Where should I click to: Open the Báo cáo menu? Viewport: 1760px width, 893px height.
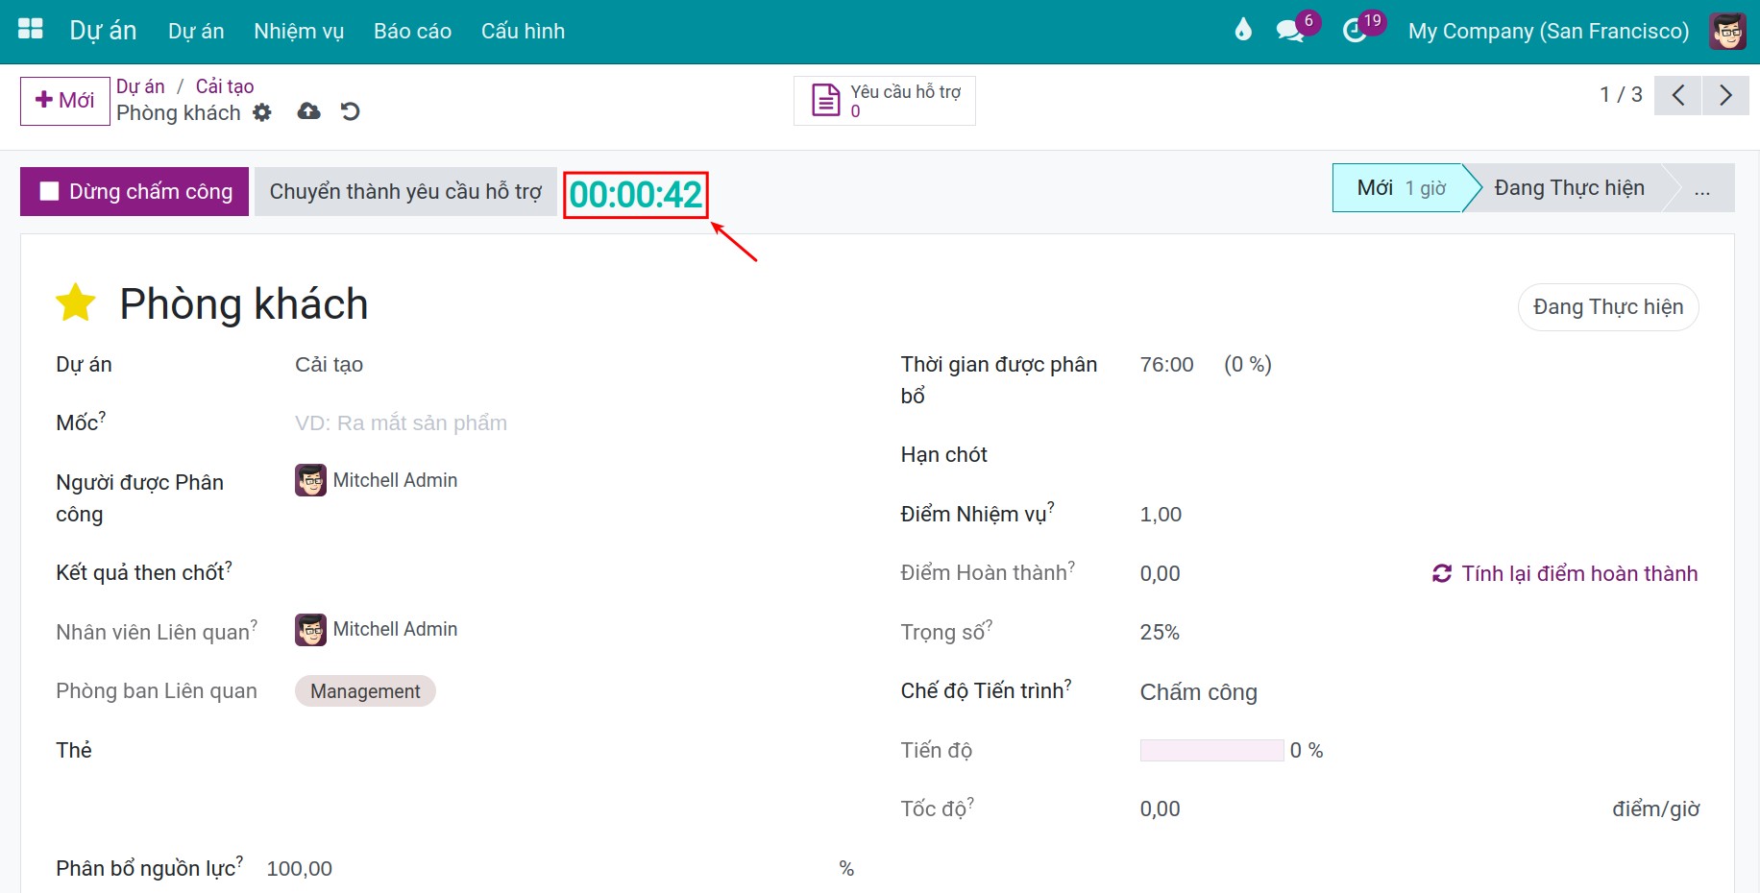412,31
